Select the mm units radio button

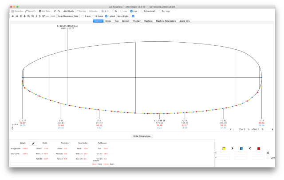pyautogui.click(x=131, y=11)
